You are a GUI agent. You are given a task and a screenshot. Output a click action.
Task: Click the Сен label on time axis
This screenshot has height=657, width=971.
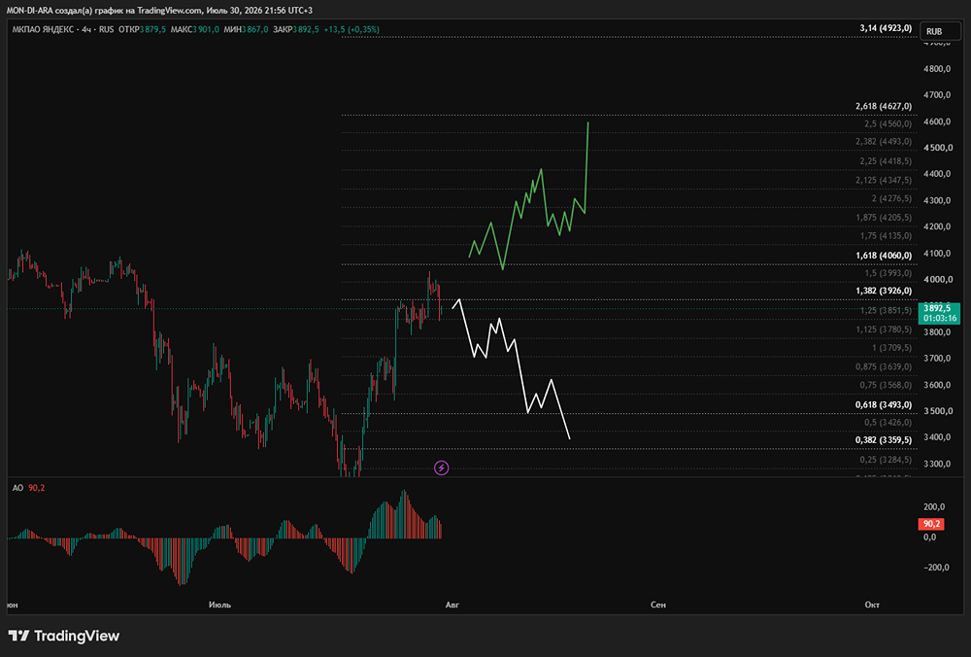point(658,605)
